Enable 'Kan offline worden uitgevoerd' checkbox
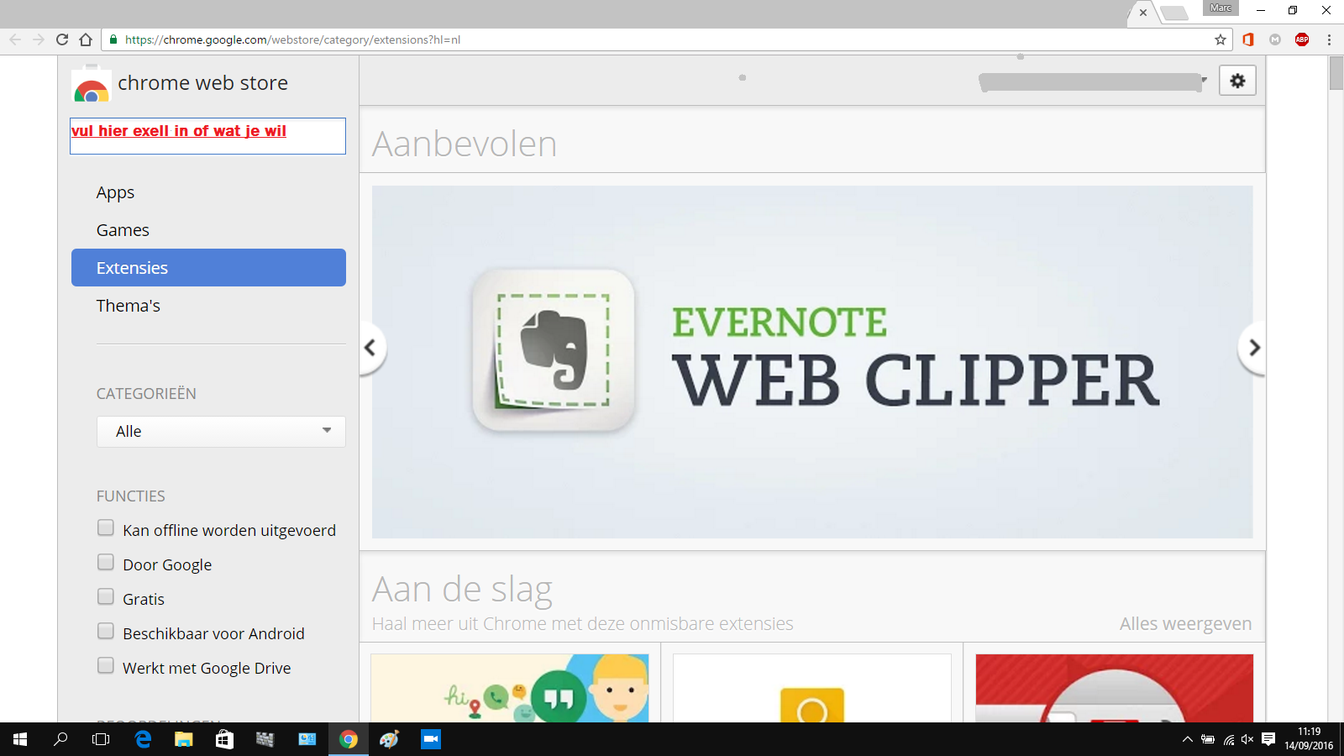 coord(106,528)
